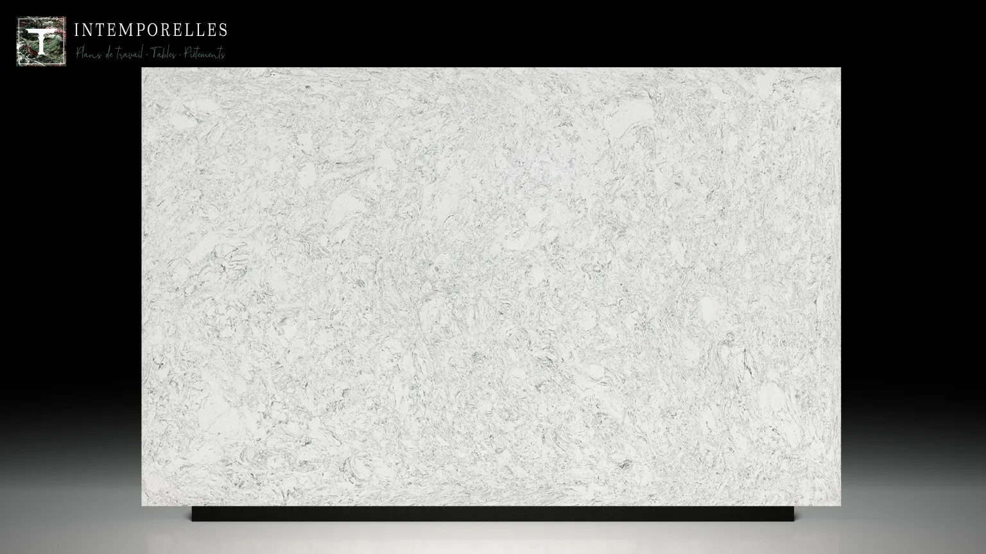Click the first dot separator in tagline
The width and height of the screenshot is (986, 554).
(147, 55)
